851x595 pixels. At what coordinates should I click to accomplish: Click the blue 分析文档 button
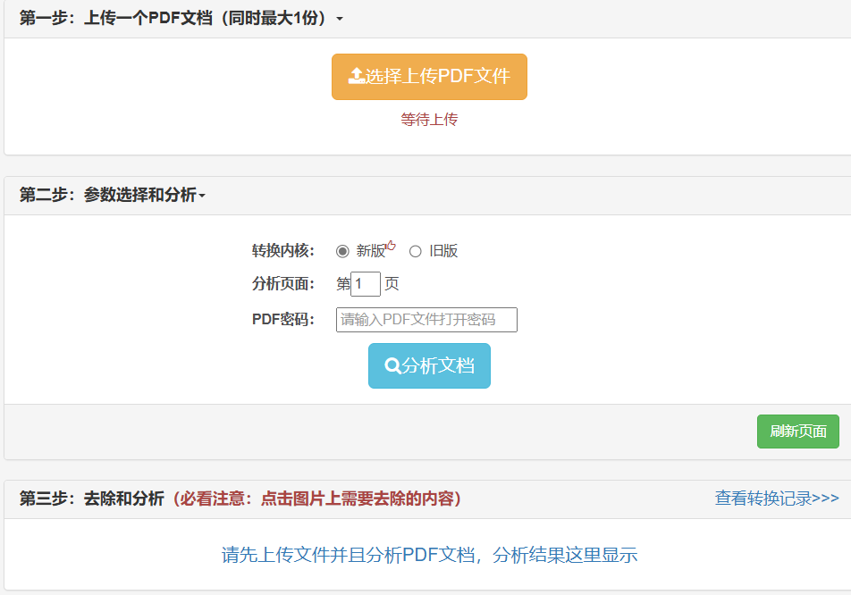click(x=429, y=365)
